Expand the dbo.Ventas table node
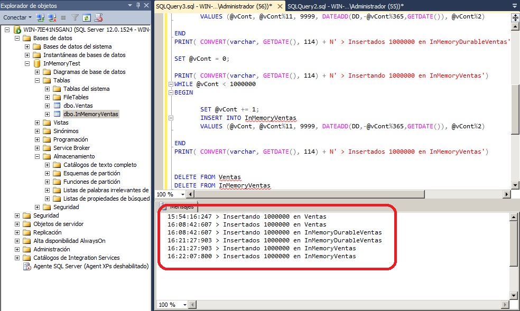Viewport: 520px width, 311px height. click(x=48, y=106)
